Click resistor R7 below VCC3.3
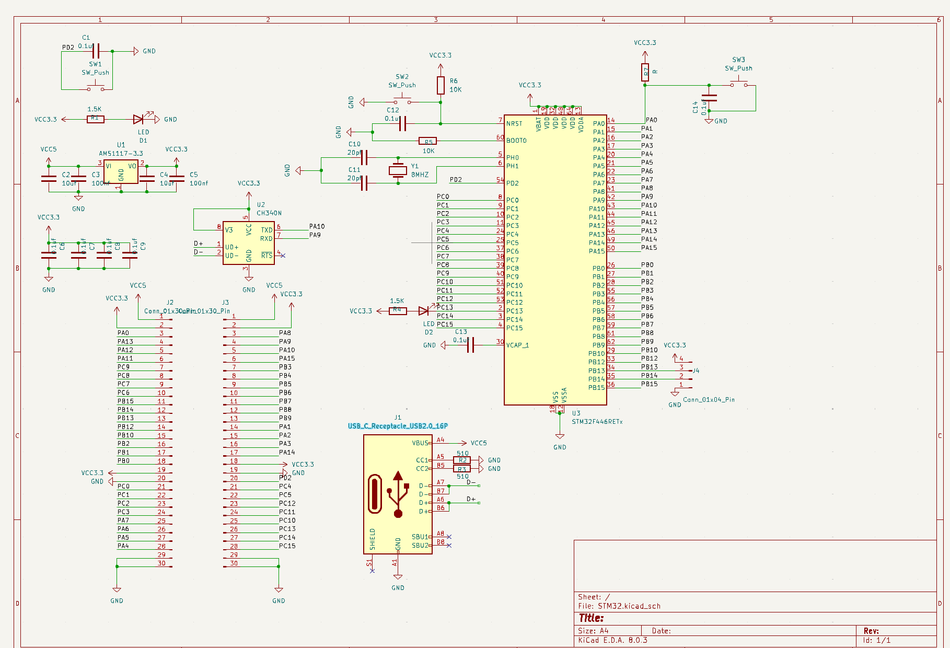The width and height of the screenshot is (950, 648). (645, 72)
